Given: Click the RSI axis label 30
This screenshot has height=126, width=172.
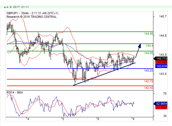Looking at the screenshot, I should pyautogui.click(x=165, y=116).
